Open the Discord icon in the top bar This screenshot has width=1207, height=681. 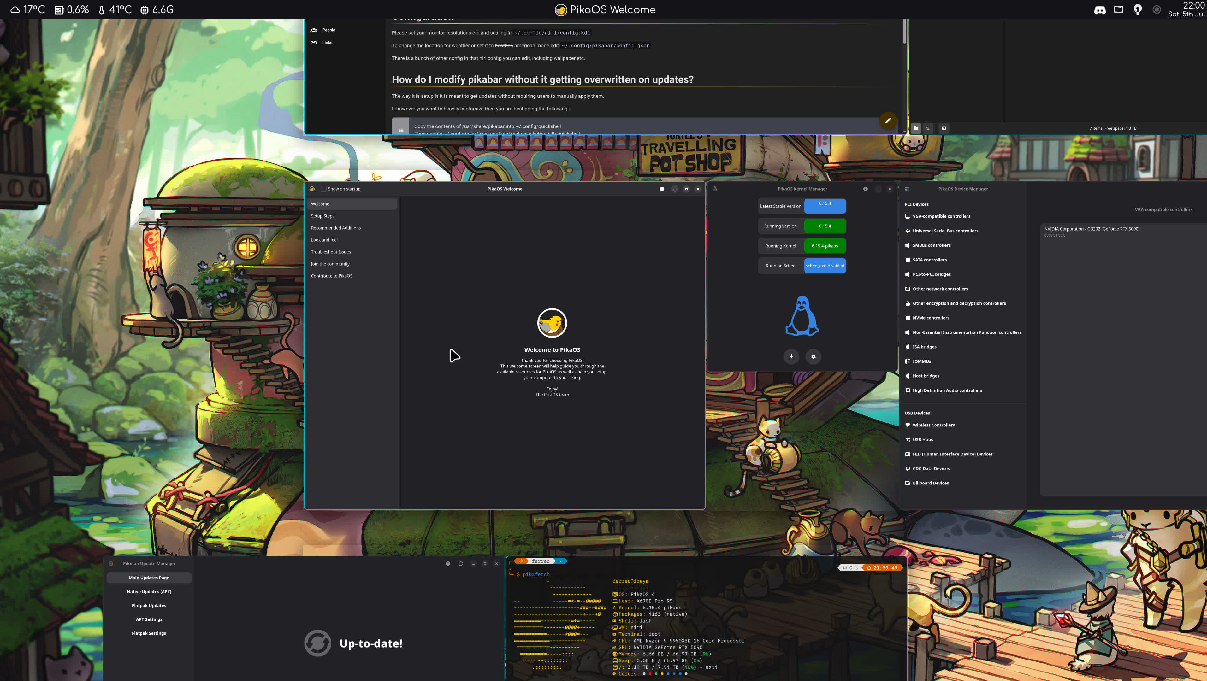[1100, 9]
